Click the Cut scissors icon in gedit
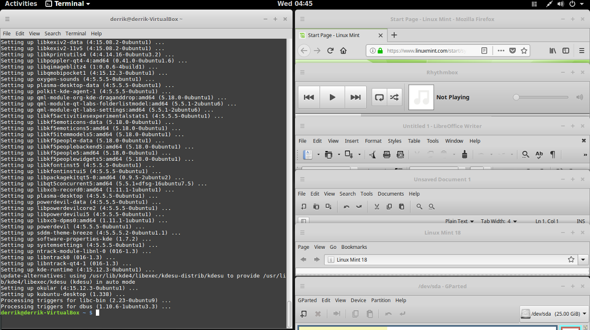Image resolution: width=590 pixels, height=330 pixels. [377, 206]
